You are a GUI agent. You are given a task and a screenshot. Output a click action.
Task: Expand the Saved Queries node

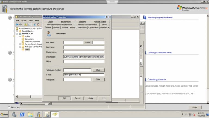[x=17, y=31]
